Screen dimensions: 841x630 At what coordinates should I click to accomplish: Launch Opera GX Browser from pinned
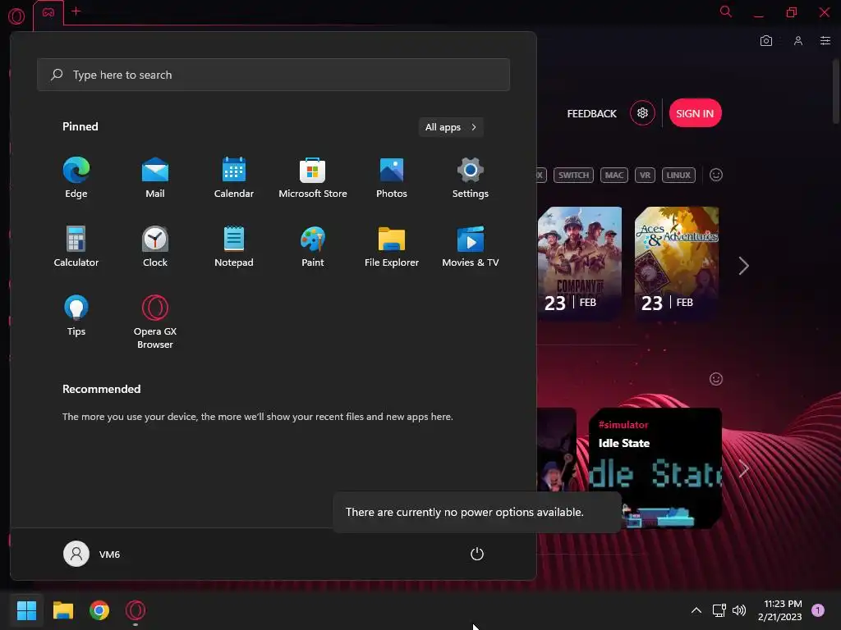coord(155,322)
